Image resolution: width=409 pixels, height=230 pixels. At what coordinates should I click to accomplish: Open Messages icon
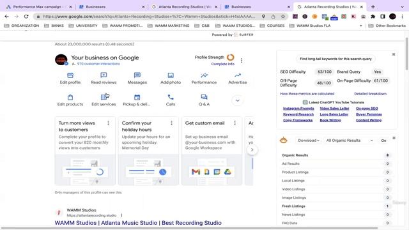coord(137,75)
